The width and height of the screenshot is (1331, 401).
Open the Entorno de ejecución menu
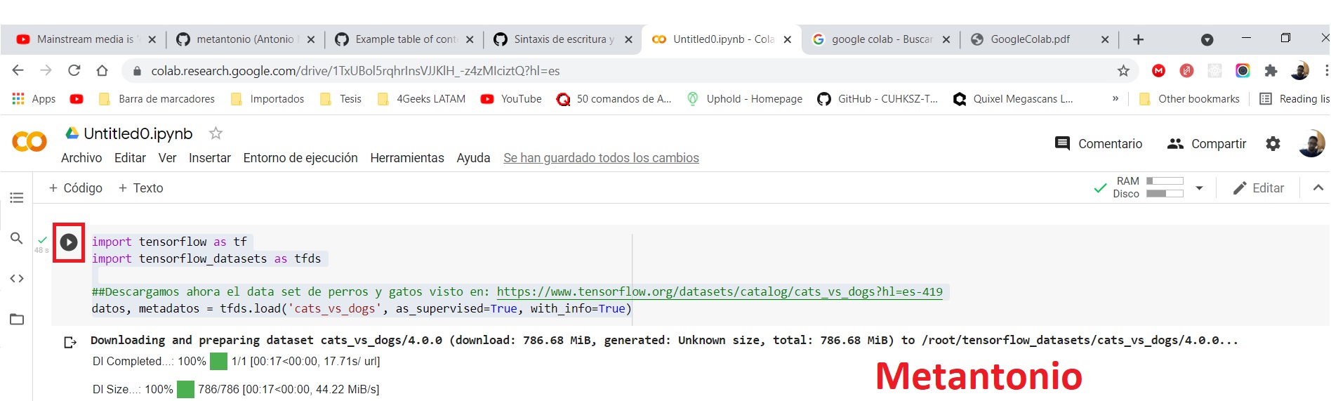tap(300, 158)
